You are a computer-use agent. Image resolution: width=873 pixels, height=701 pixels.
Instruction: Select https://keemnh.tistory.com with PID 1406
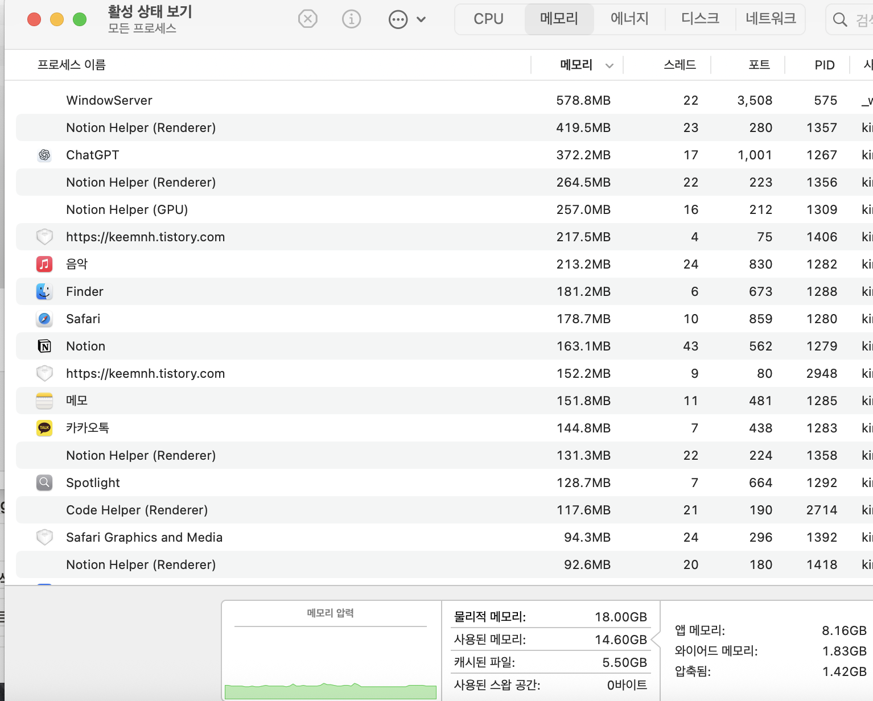(444, 237)
